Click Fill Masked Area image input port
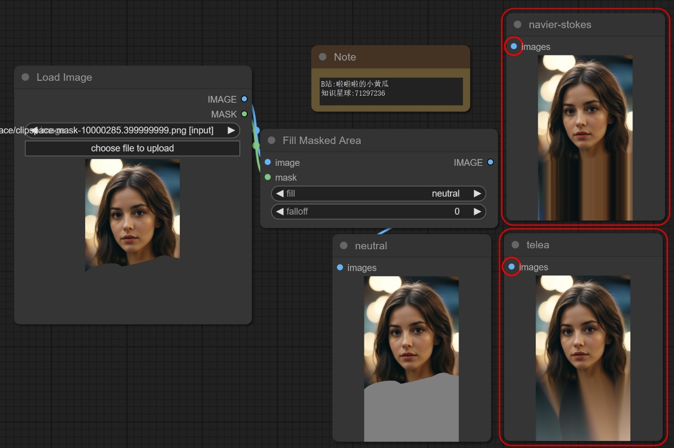Screen dimensions: 674x448 268,162
